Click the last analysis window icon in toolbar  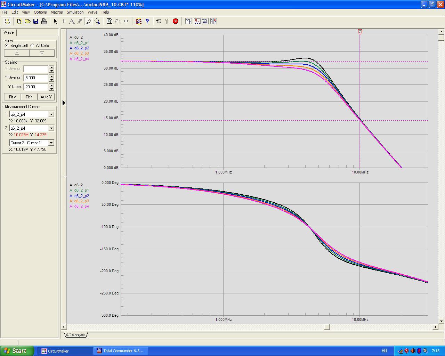pos(213,21)
